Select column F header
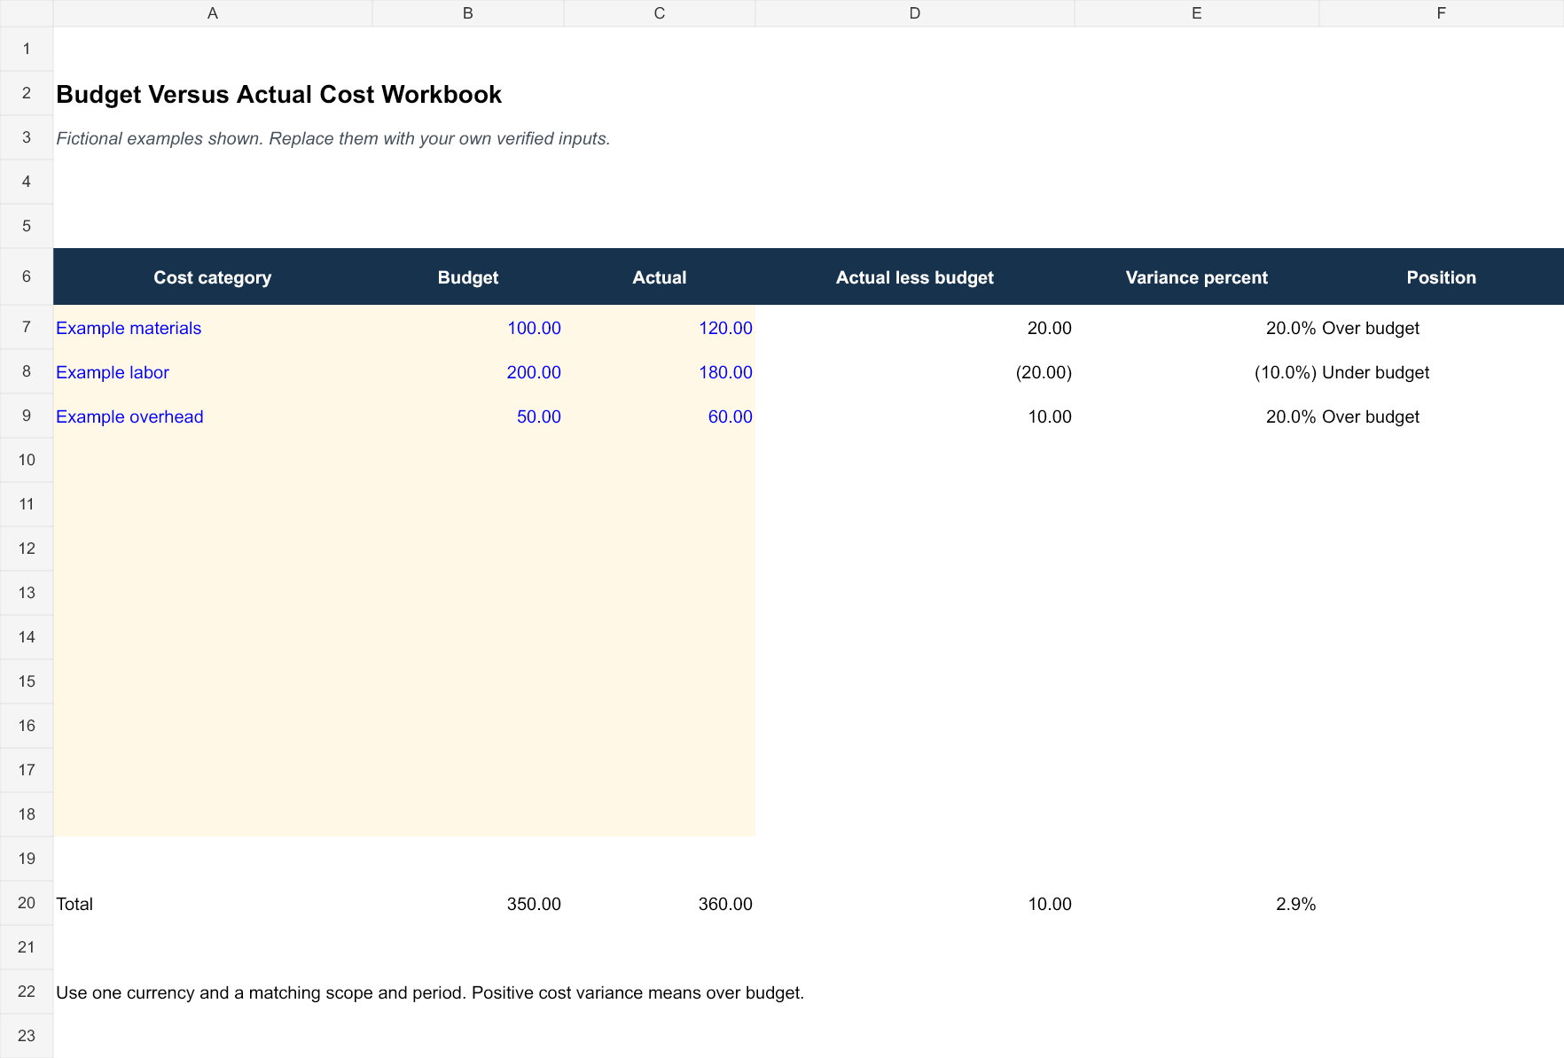1564x1058 pixels. click(x=1442, y=13)
